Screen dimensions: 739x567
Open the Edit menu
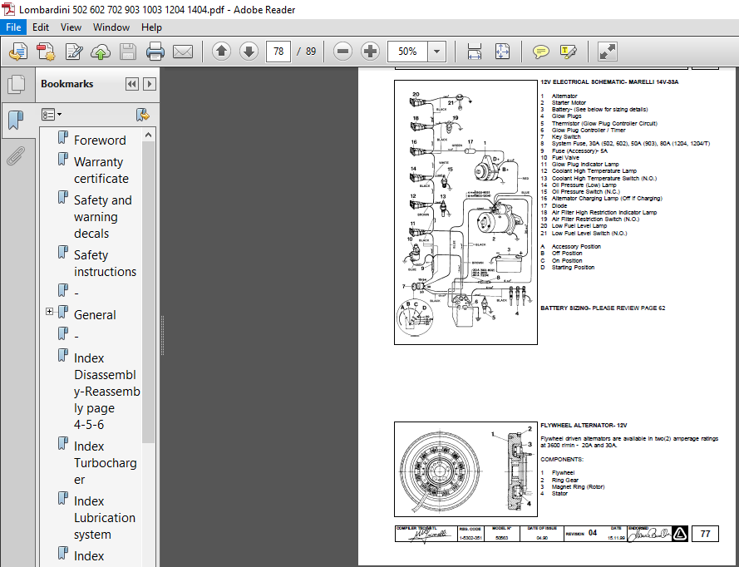41,27
